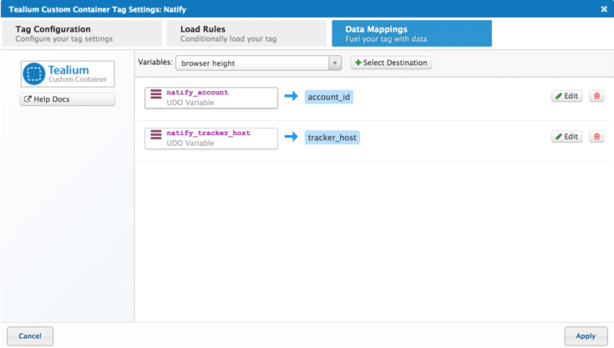Delete the natify_tracker_host mapping with trash icon
The width and height of the screenshot is (614, 348).
tap(596, 136)
